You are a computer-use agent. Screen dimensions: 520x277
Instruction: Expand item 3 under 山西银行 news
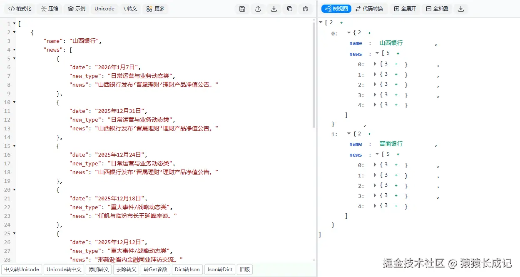tap(375, 95)
